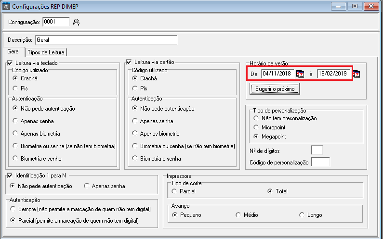Click the application icon in title bar
This screenshot has width=383, height=239.
(x=5, y=7)
